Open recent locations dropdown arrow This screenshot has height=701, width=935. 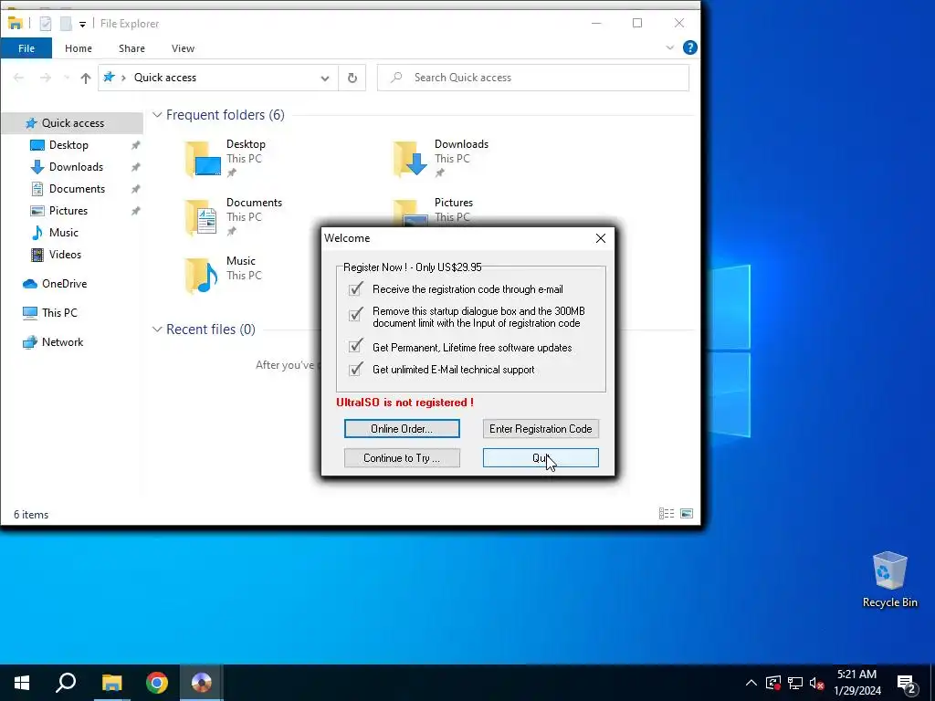[x=67, y=78]
